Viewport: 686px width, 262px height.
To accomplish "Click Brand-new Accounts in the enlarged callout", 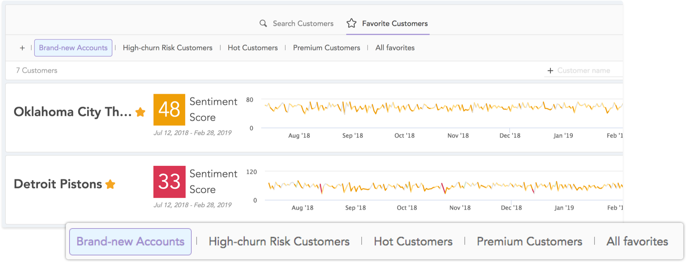I will click(x=130, y=242).
